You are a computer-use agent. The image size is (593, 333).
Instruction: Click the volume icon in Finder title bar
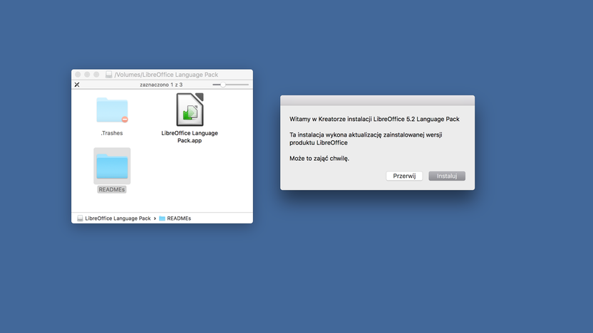(x=108, y=75)
